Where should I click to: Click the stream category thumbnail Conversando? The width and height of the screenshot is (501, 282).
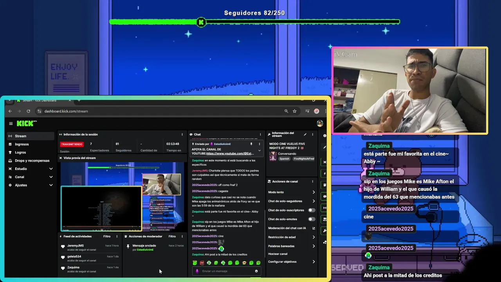[x=273, y=156]
